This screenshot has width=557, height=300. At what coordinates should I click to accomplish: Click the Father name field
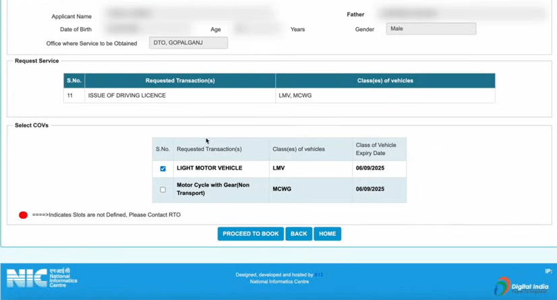point(461,13)
